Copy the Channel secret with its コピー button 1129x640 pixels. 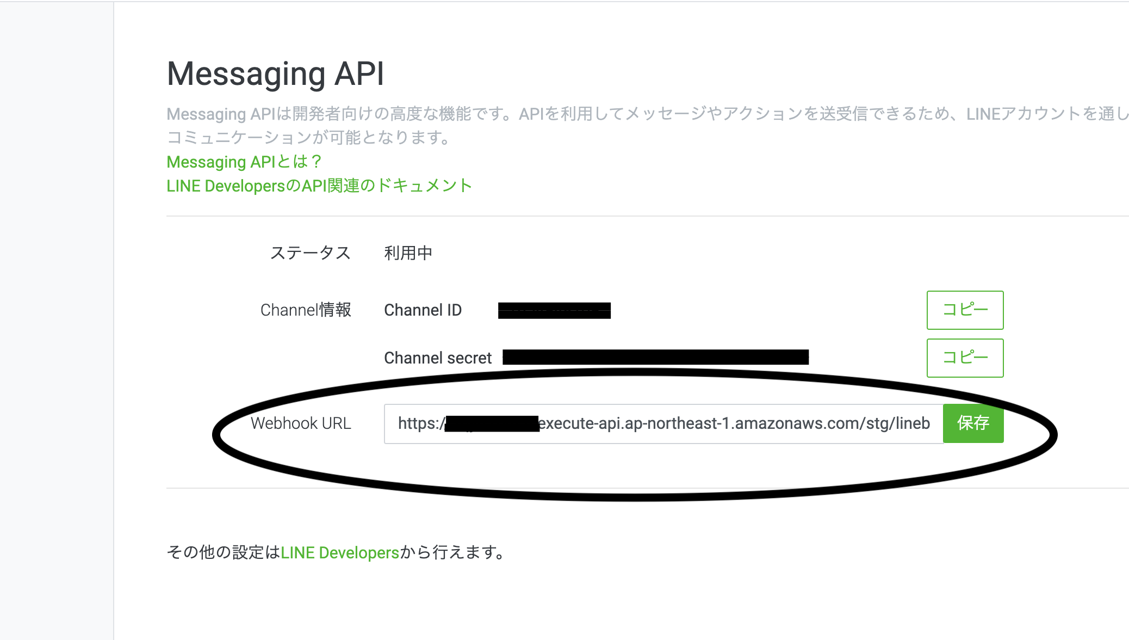point(964,358)
